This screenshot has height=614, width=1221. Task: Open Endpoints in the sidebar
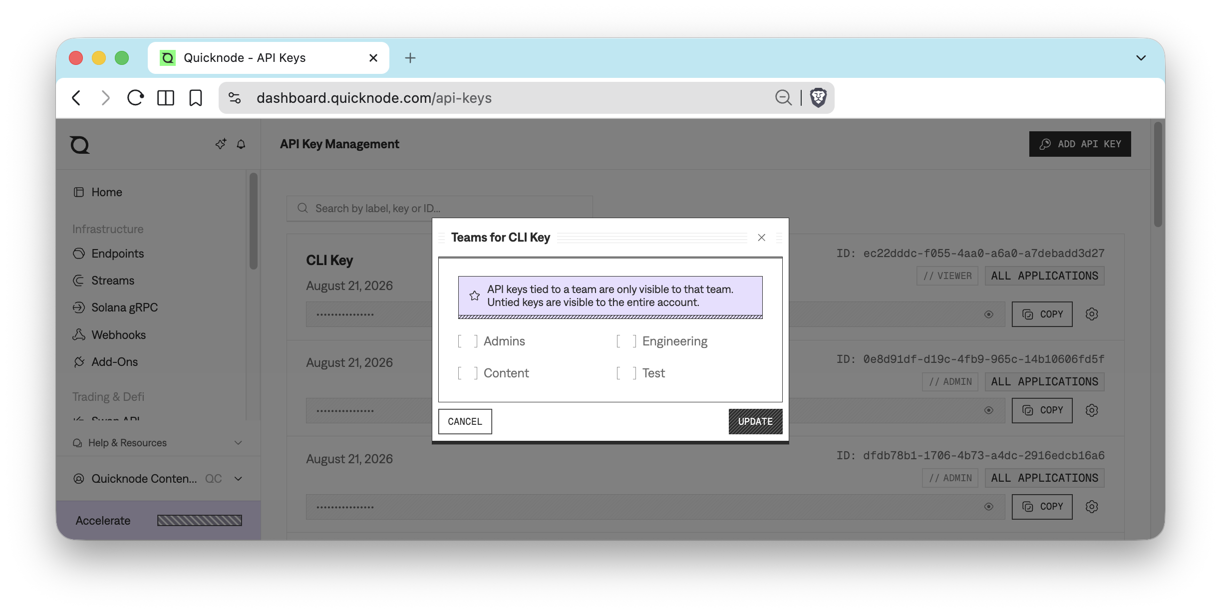tap(117, 254)
